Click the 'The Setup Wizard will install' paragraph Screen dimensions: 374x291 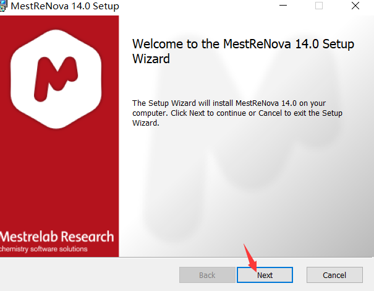click(x=237, y=113)
